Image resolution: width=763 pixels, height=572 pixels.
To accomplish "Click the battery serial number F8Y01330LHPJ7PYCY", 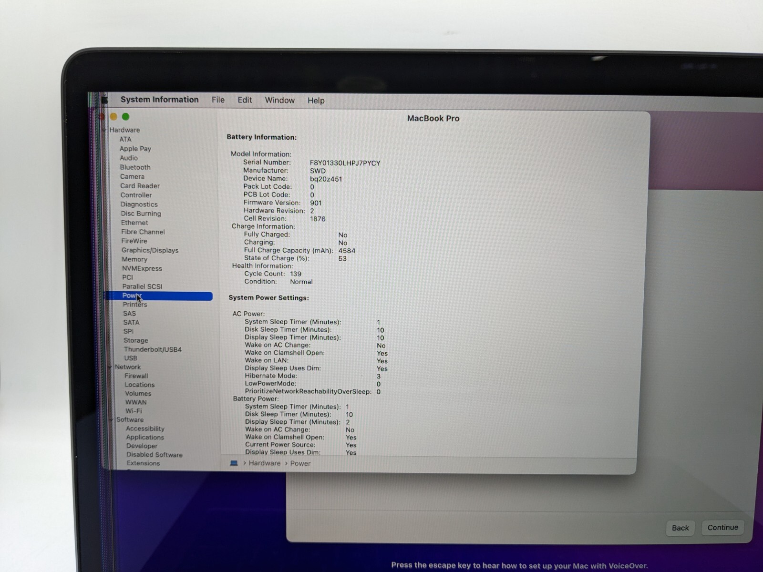I will coord(345,163).
